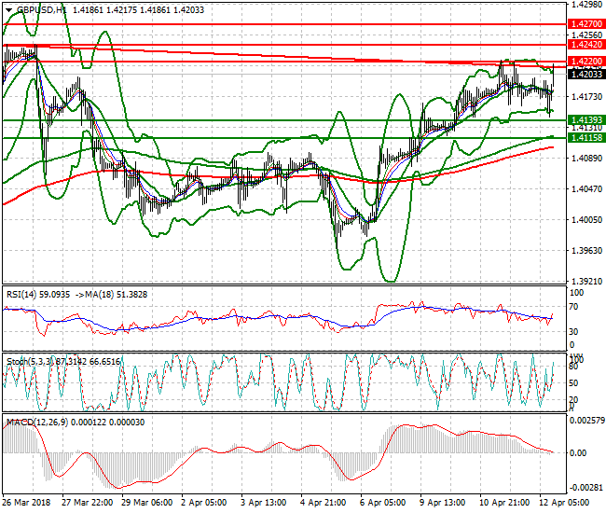
Task: Click the 27 Mar 22:00 time label
Action: point(88,503)
